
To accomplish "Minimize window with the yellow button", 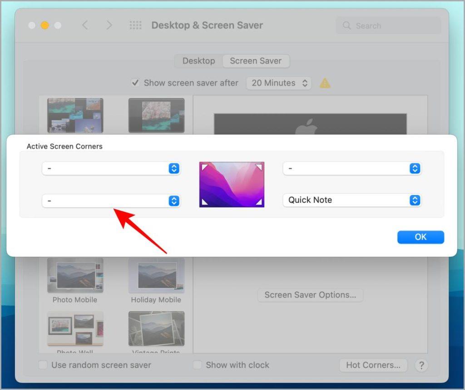I will click(45, 25).
